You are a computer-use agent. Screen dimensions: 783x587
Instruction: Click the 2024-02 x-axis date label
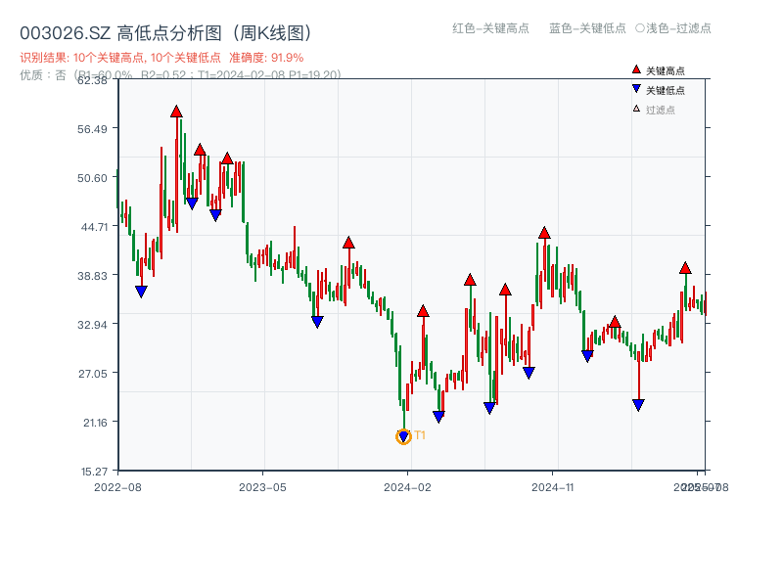click(407, 487)
